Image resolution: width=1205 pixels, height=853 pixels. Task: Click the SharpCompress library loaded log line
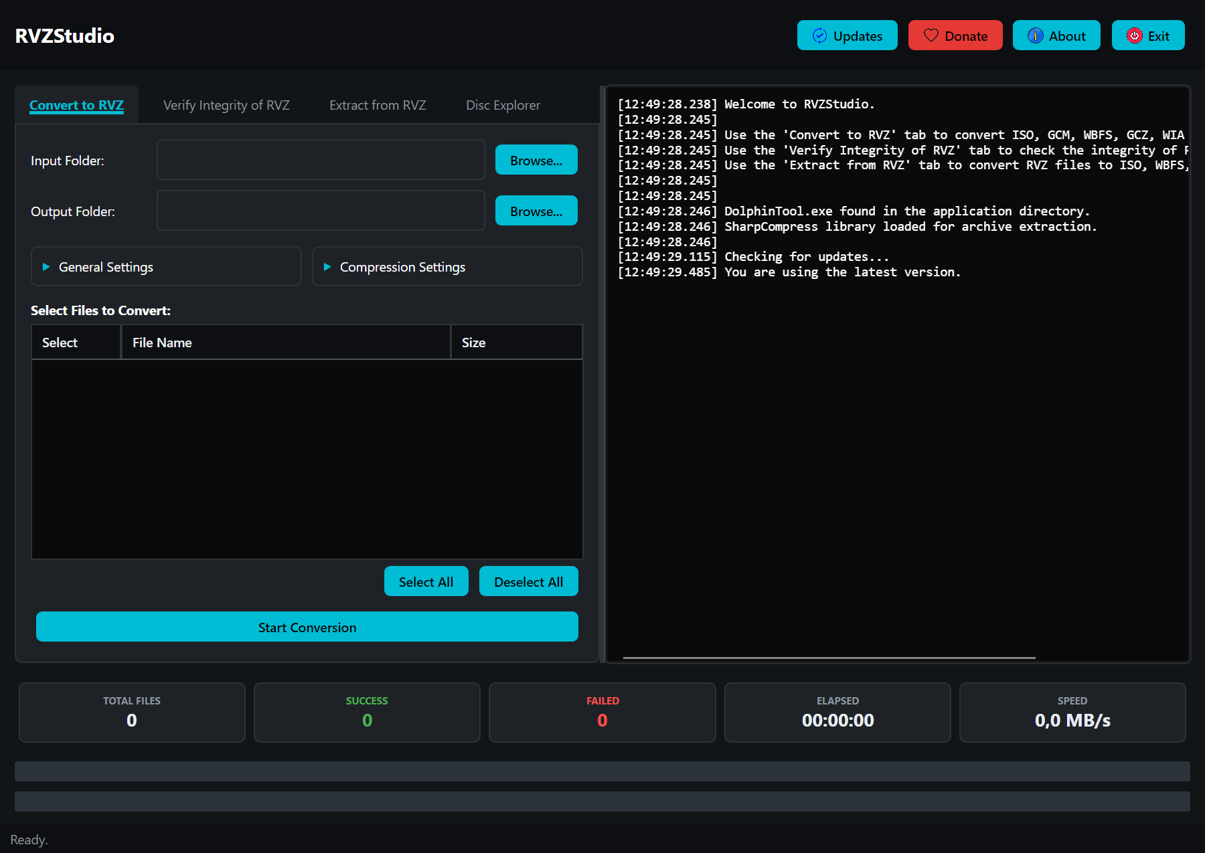[857, 227]
